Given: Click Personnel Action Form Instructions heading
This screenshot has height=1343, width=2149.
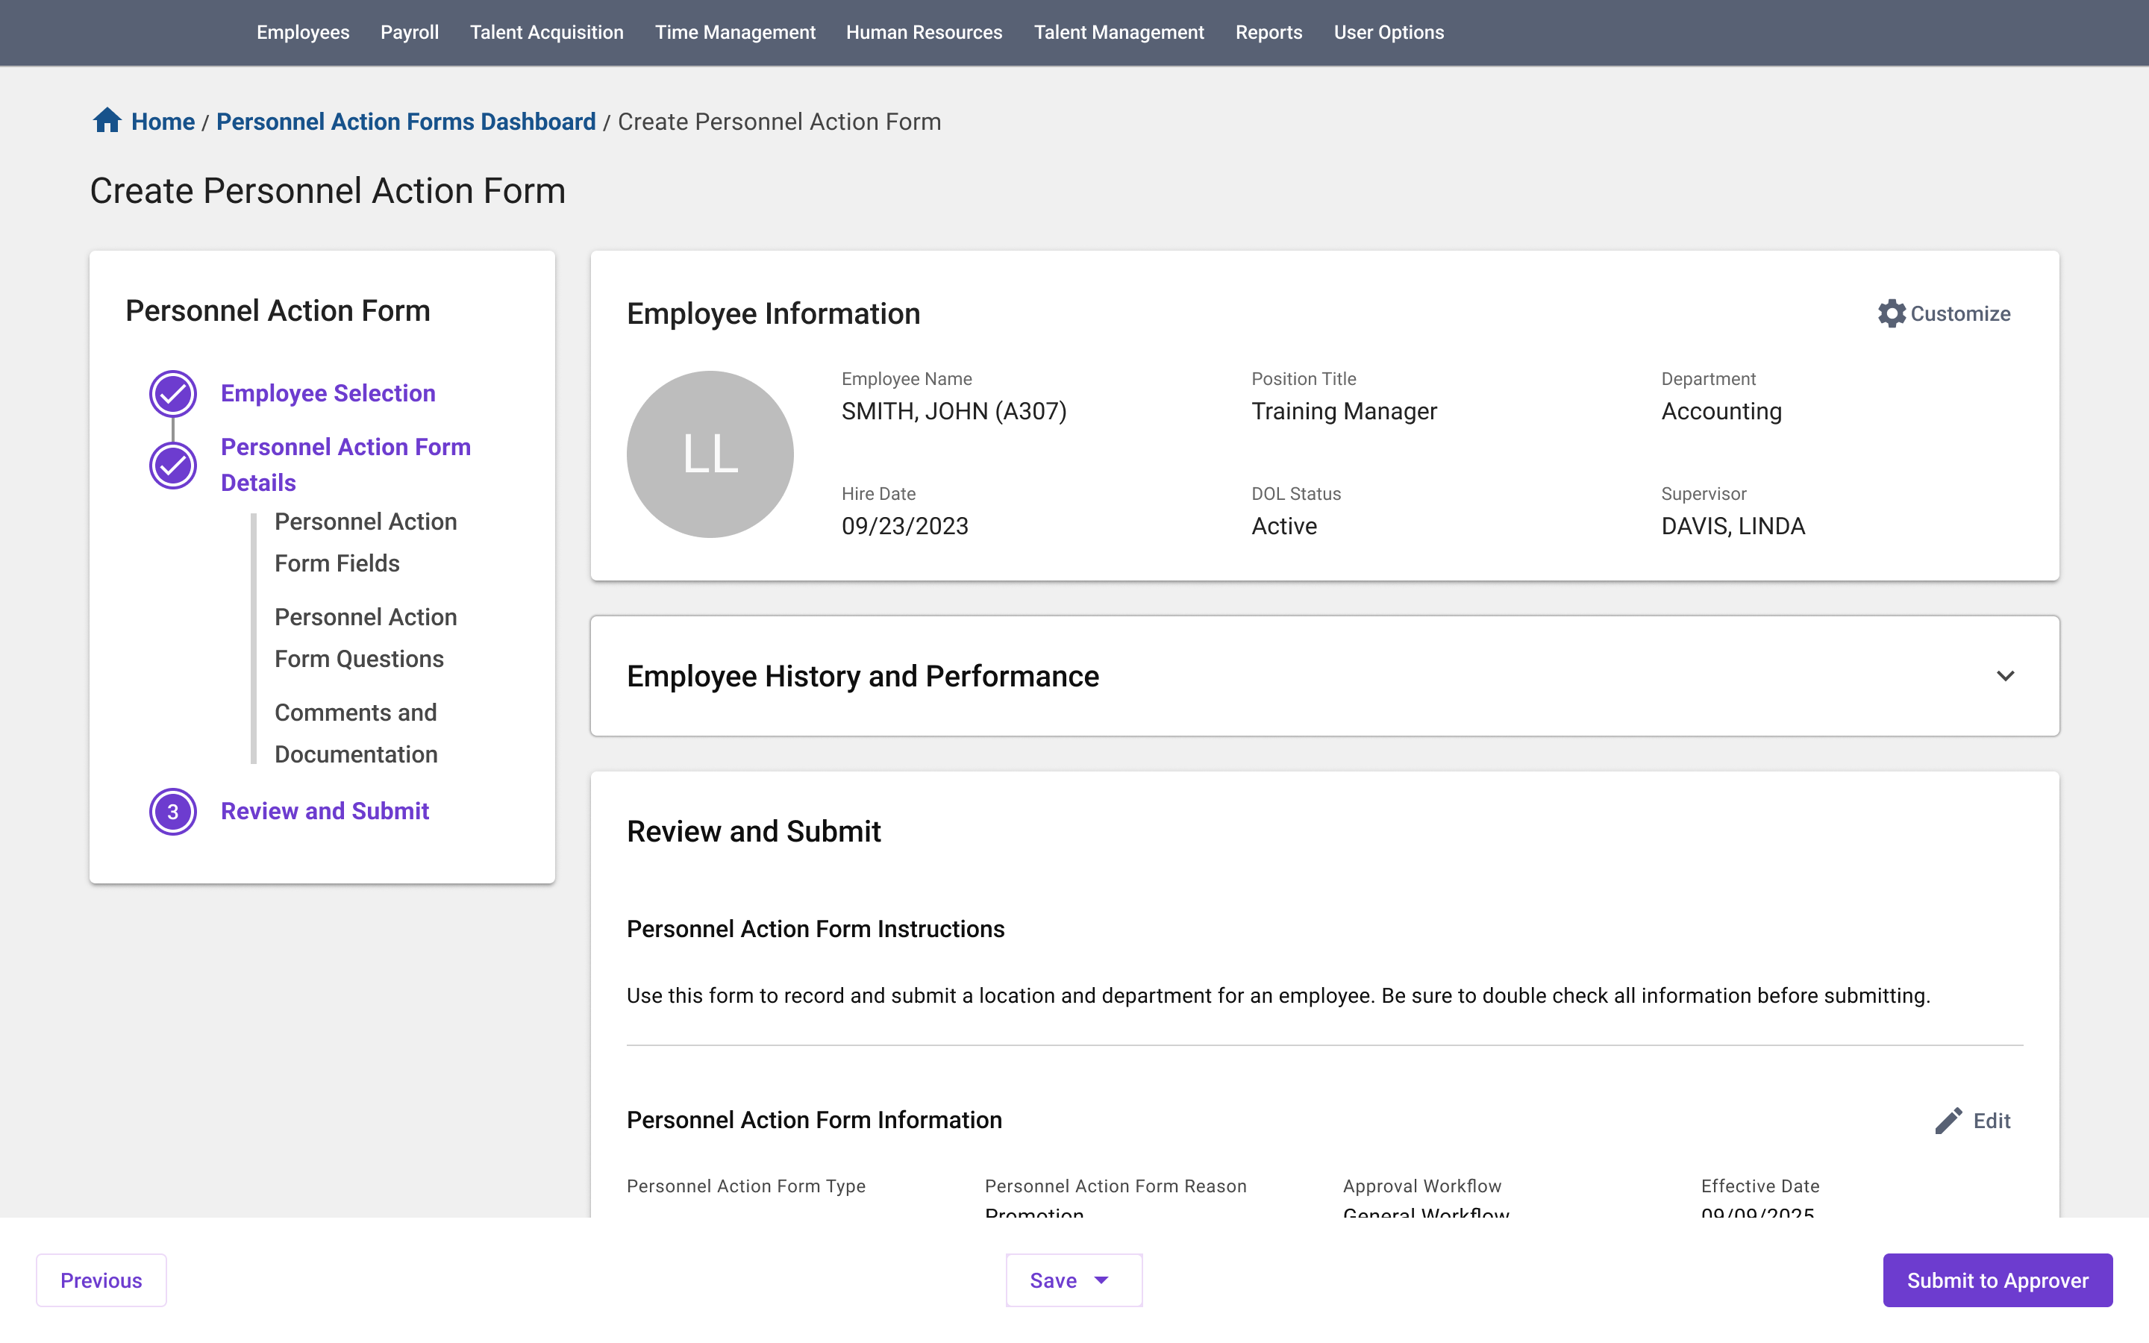Looking at the screenshot, I should [x=815, y=929].
